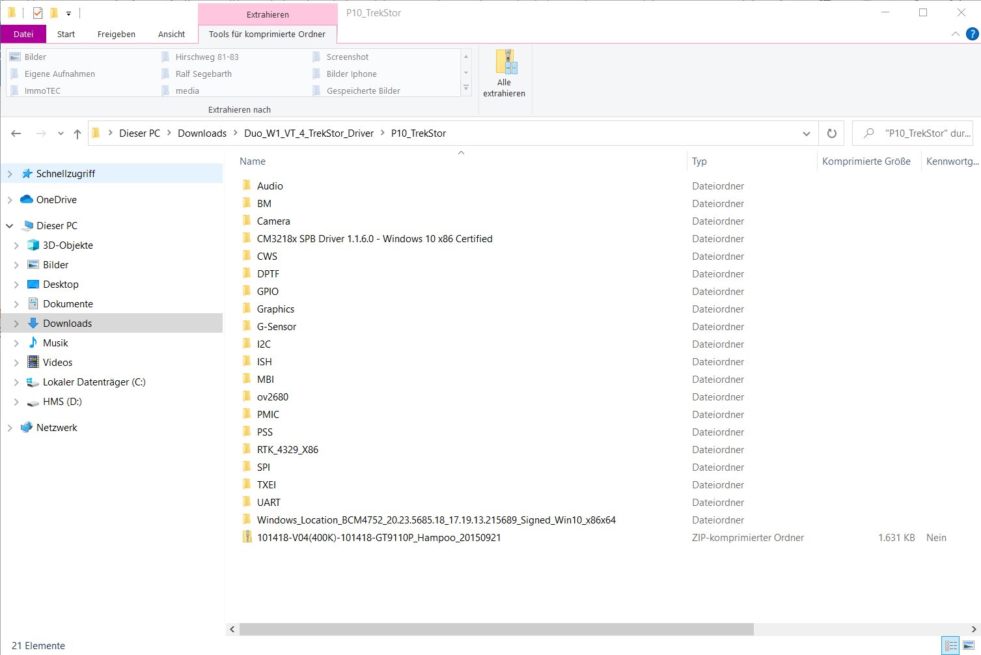This screenshot has height=655, width=981.
Task: Select the RTK_4329_X86 folder row
Action: tap(288, 450)
